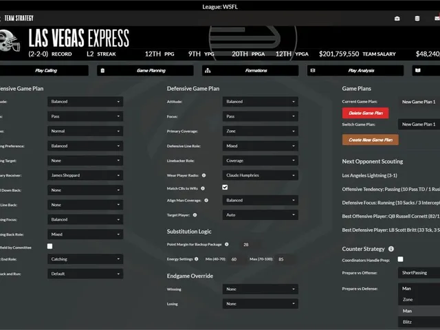
Task: Show info for Match CBs to WRs
Action: pyautogui.click(x=203, y=188)
